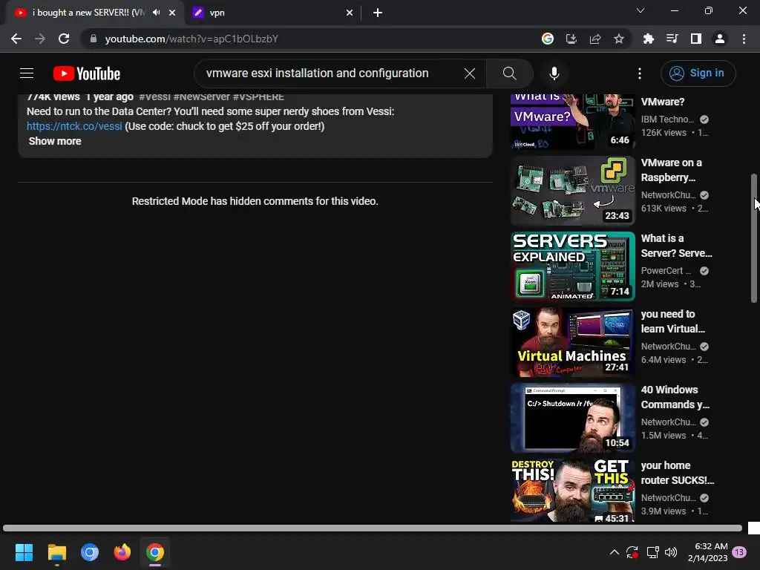Expand the description with Show more
This screenshot has width=760, height=570.
[x=55, y=141]
